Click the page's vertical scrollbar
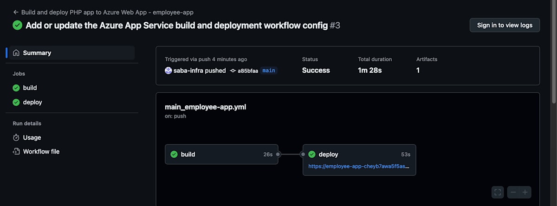The height and width of the screenshot is (206, 557). click(x=554, y=51)
